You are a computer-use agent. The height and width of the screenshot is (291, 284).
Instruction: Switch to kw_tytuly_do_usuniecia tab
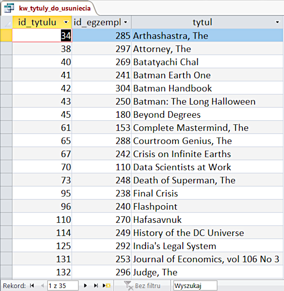point(55,8)
